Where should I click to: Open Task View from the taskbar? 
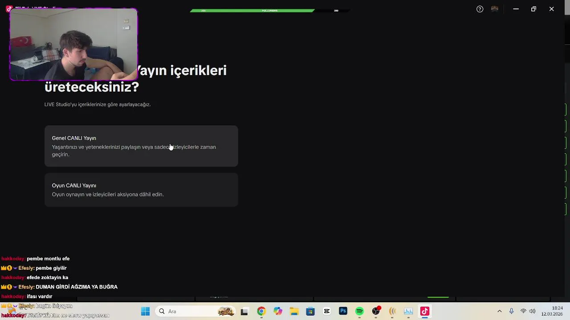(244, 311)
